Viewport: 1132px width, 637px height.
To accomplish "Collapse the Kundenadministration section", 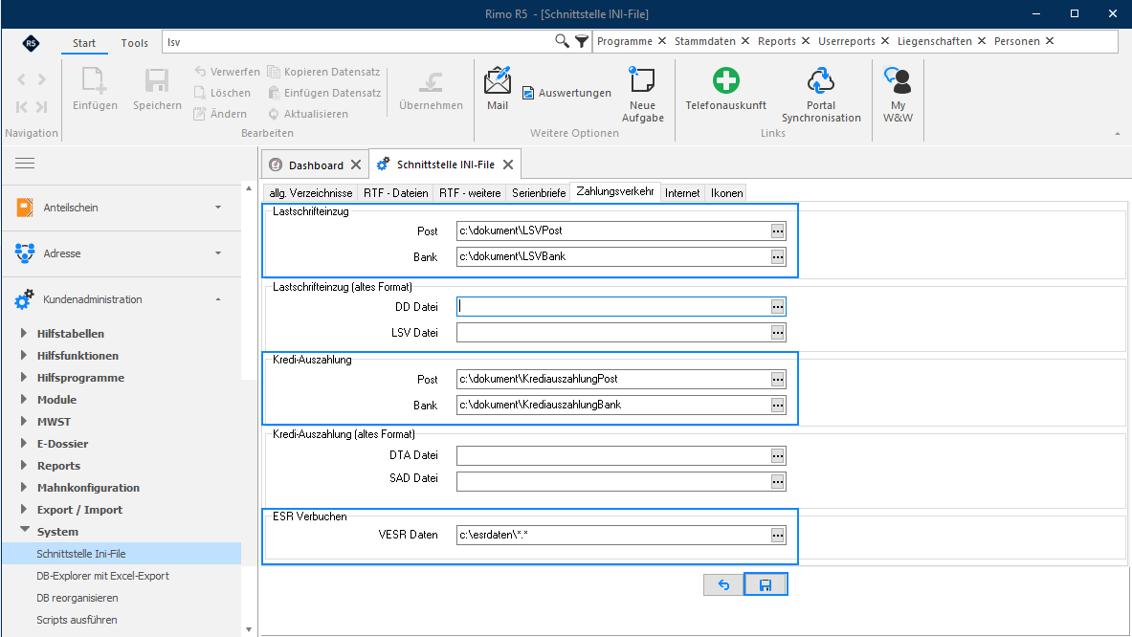I will (218, 299).
